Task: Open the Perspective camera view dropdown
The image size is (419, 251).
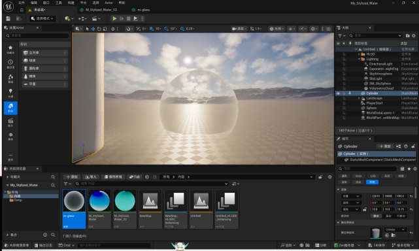Action: (x=239, y=29)
